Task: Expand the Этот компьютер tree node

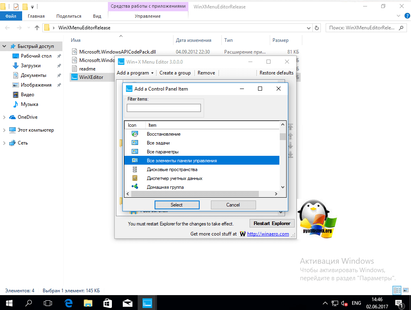Action: point(4,130)
